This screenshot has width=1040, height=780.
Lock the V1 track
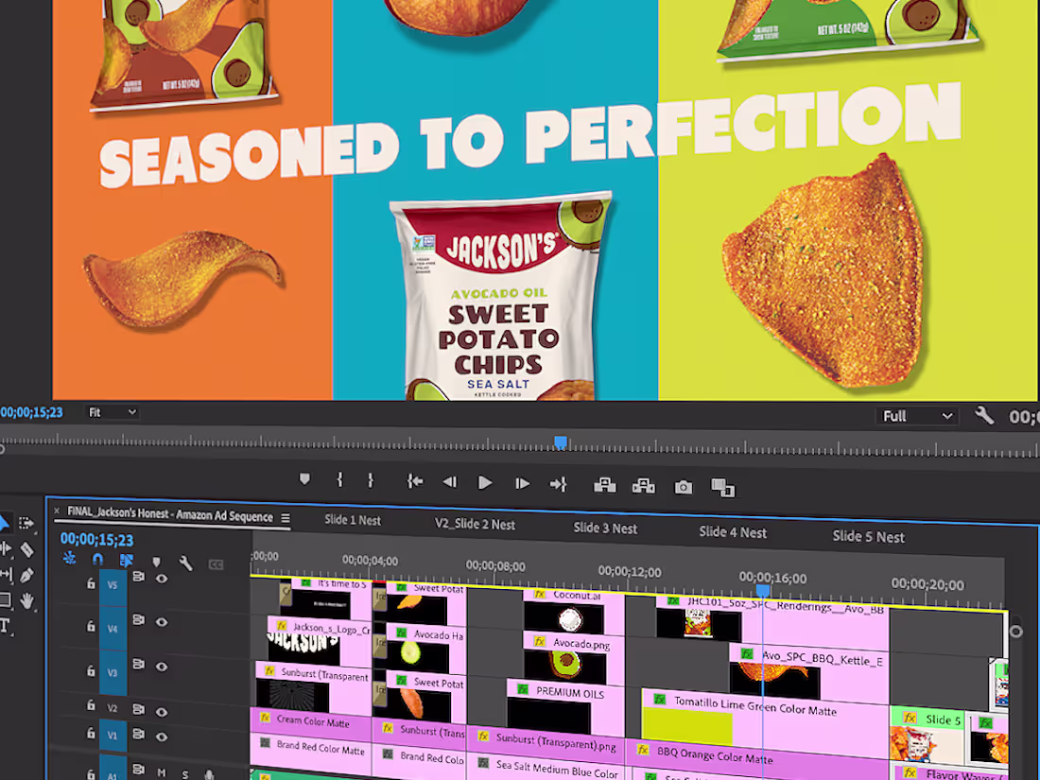pos(91,733)
